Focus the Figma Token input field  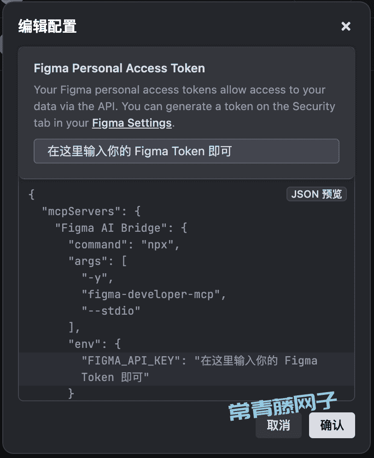(x=186, y=151)
